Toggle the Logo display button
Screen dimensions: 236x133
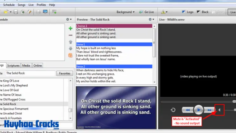pos(187,12)
